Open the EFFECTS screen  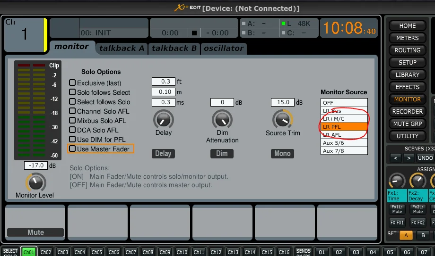407,87
